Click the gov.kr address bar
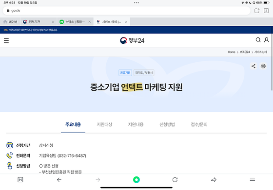 pos(127,11)
